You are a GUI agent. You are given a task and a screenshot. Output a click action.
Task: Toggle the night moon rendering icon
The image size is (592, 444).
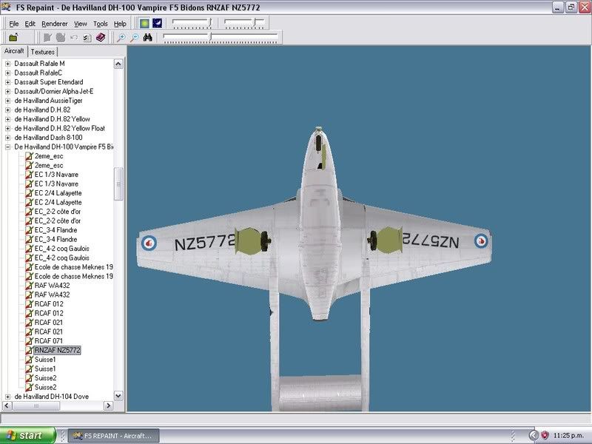(x=157, y=24)
